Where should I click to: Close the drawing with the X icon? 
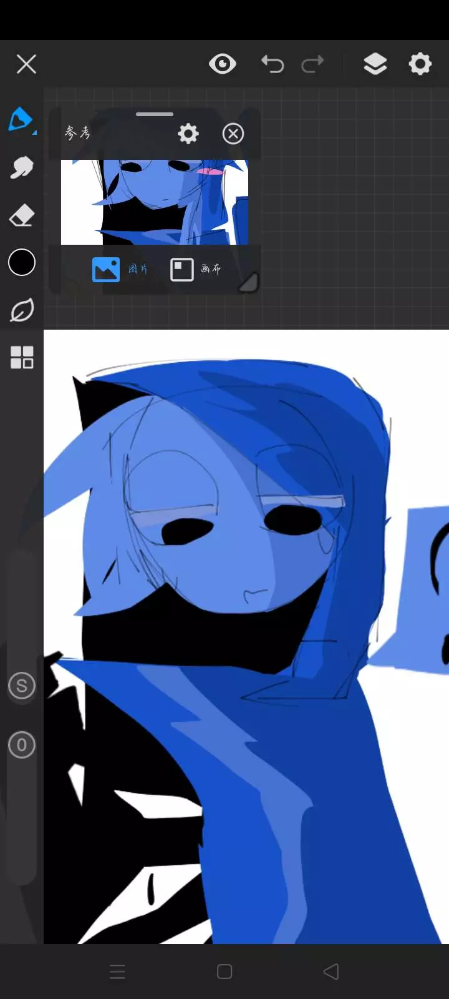(26, 64)
